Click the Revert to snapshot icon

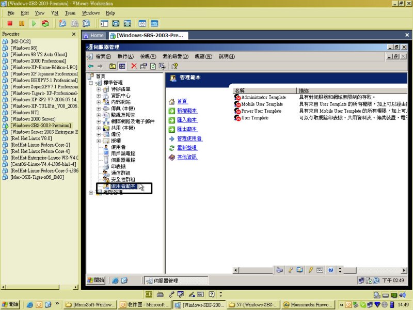click(74, 23)
